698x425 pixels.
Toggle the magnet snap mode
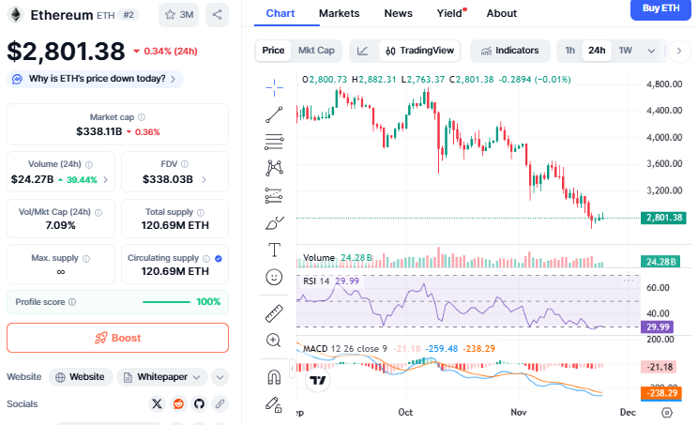click(x=274, y=376)
